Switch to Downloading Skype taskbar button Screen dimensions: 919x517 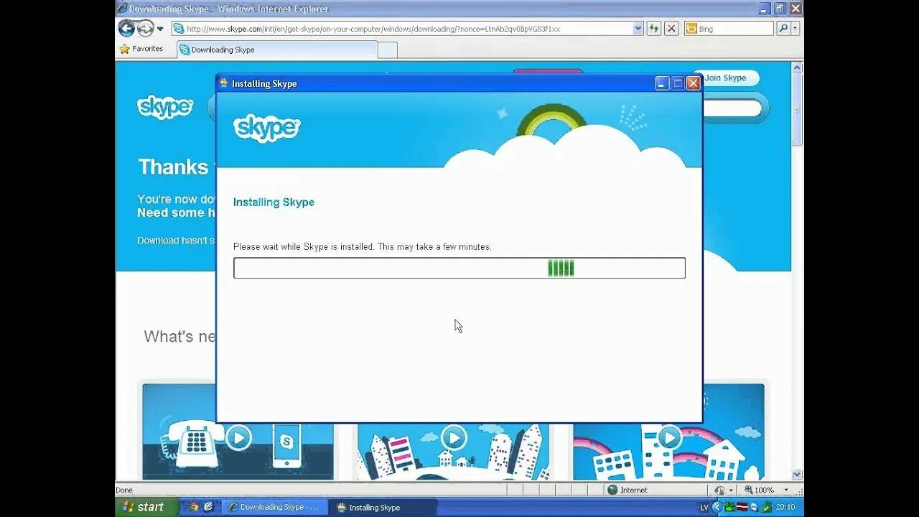[274, 507]
